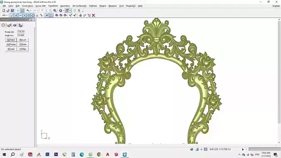Image resolution: width=281 pixels, height=158 pixels.
Task: Click the first blue surface layer icon
Action: pyautogui.click(x=57, y=15)
